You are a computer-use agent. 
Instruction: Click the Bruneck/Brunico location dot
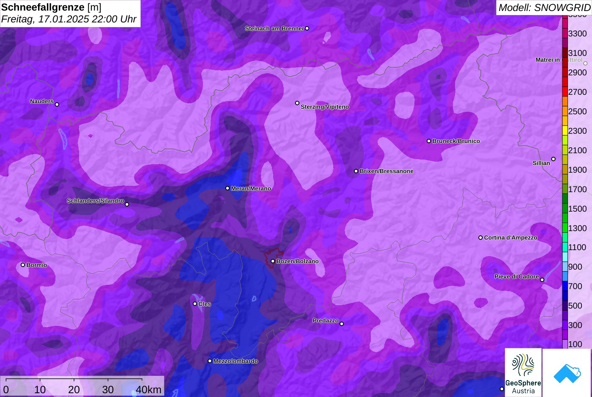(x=429, y=141)
